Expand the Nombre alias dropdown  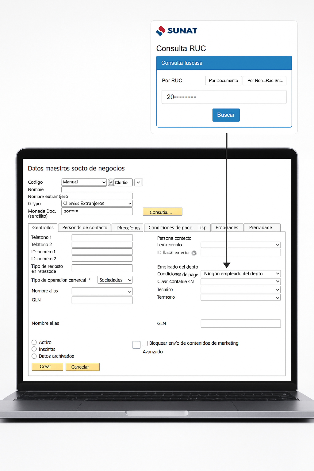(102, 291)
